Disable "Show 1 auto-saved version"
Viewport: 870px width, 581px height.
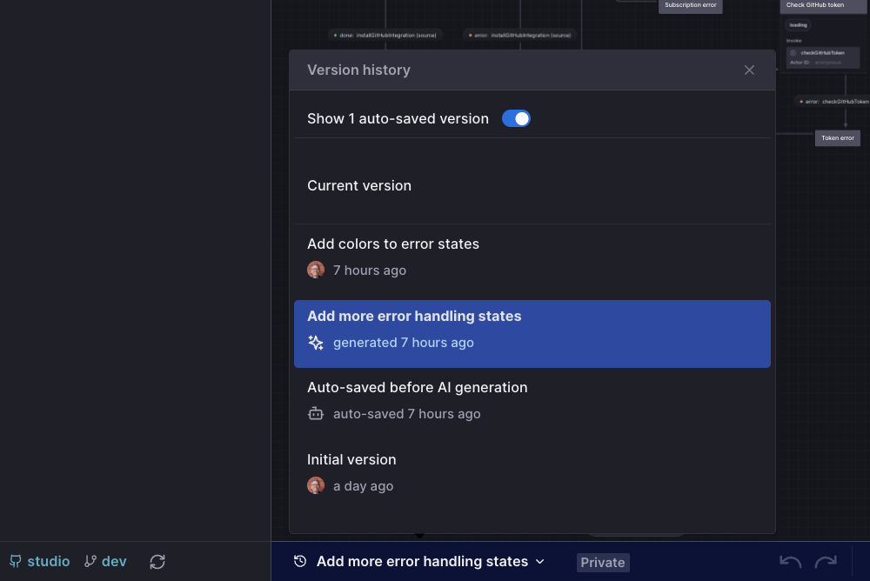tap(516, 117)
